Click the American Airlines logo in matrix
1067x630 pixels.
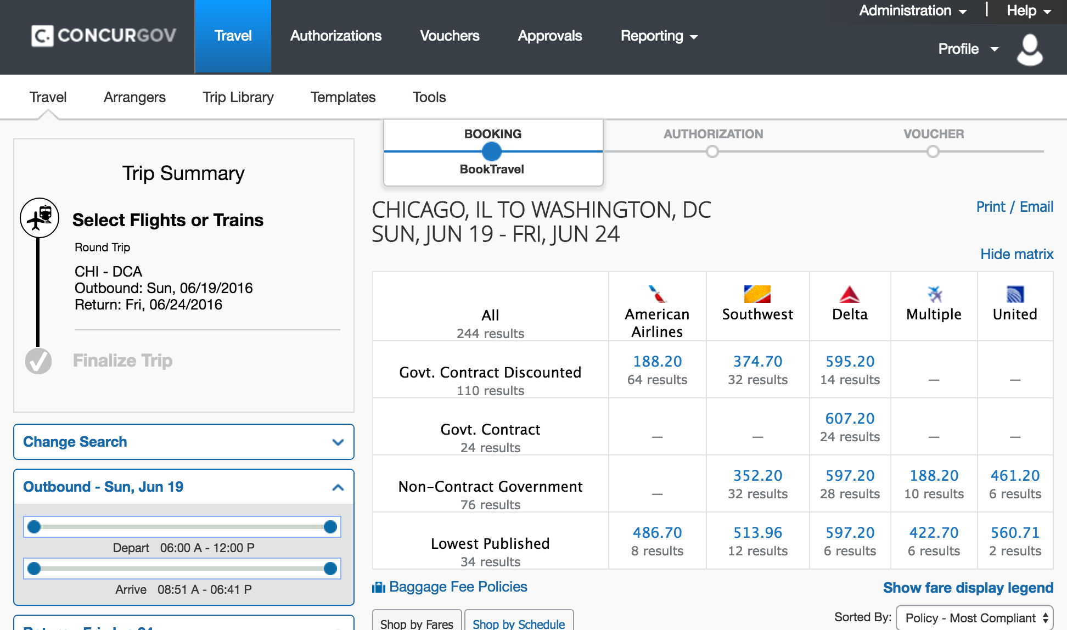click(657, 294)
